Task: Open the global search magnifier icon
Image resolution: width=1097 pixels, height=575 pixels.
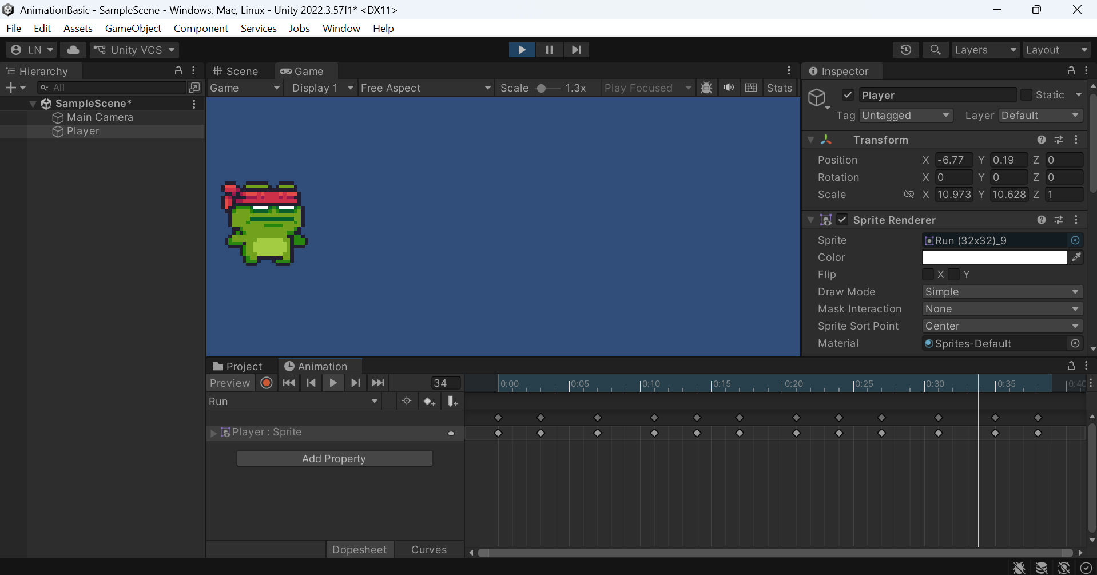Action: pyautogui.click(x=936, y=50)
